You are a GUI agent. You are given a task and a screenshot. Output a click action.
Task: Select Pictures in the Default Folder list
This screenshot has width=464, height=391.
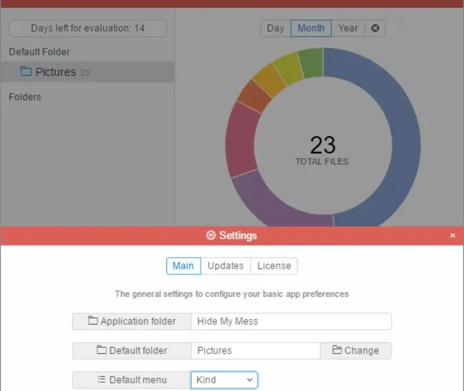click(x=87, y=72)
